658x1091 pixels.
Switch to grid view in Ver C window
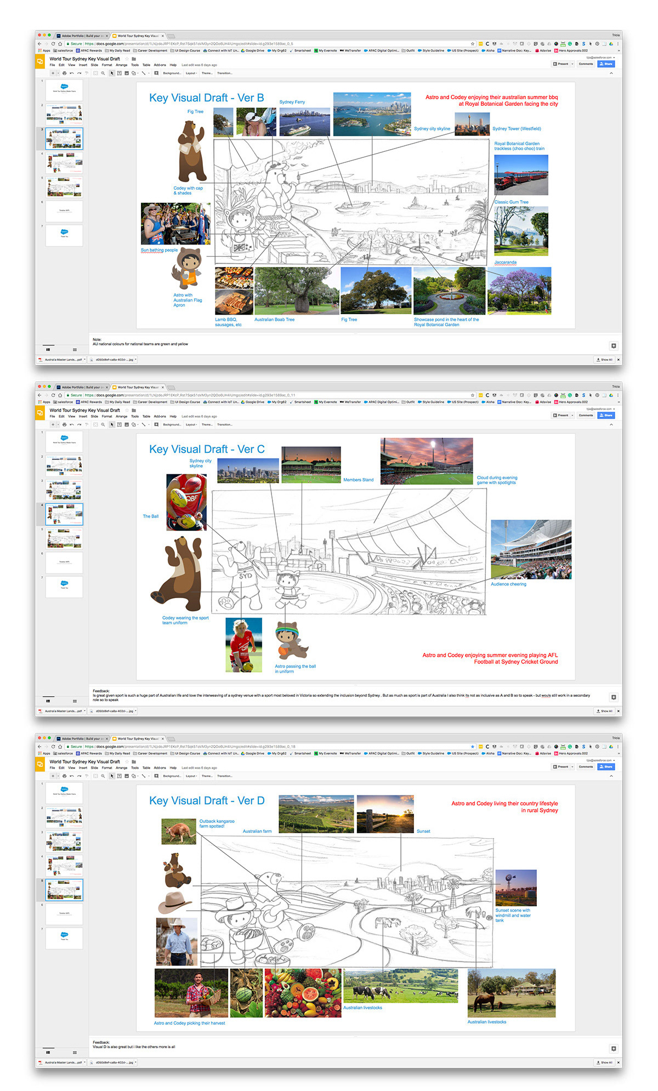pyautogui.click(x=75, y=701)
